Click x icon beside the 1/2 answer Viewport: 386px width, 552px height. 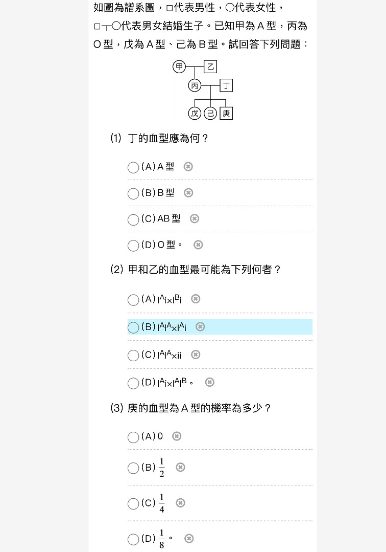[x=181, y=467]
